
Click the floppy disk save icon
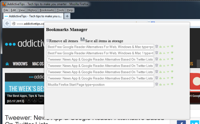click(82, 39)
